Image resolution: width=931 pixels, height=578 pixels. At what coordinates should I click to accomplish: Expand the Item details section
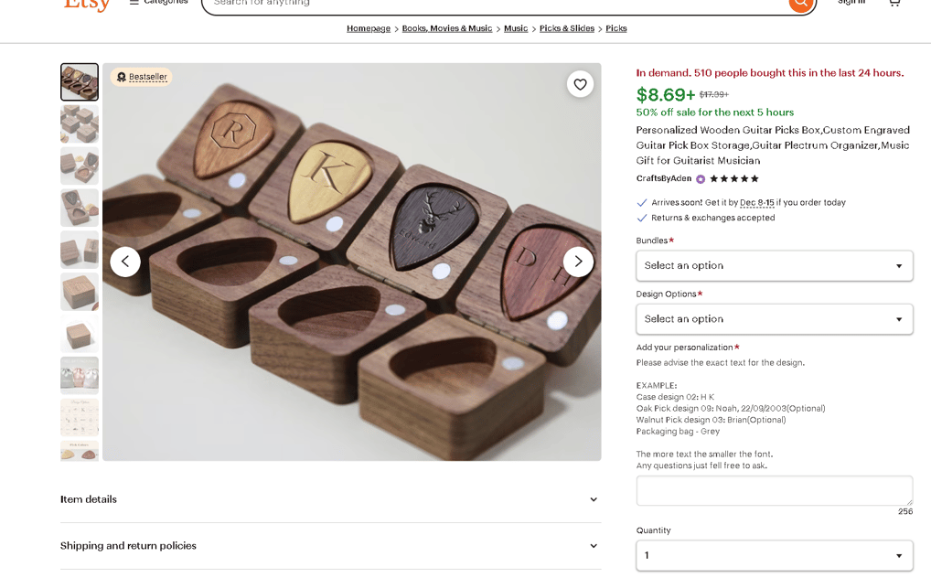330,499
